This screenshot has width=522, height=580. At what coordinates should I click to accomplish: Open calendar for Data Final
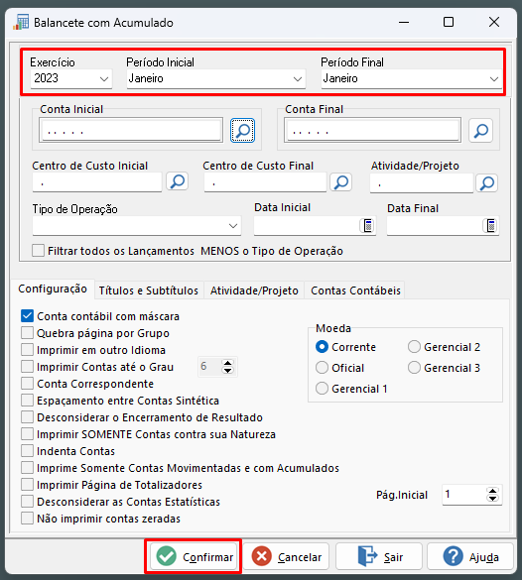click(x=490, y=225)
